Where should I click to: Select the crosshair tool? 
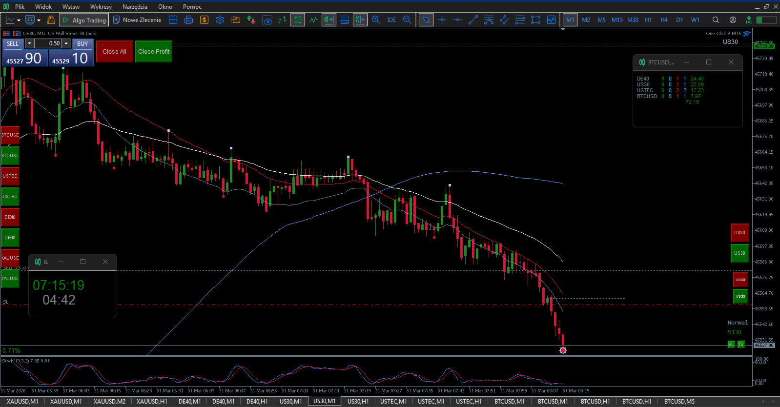coord(442,20)
